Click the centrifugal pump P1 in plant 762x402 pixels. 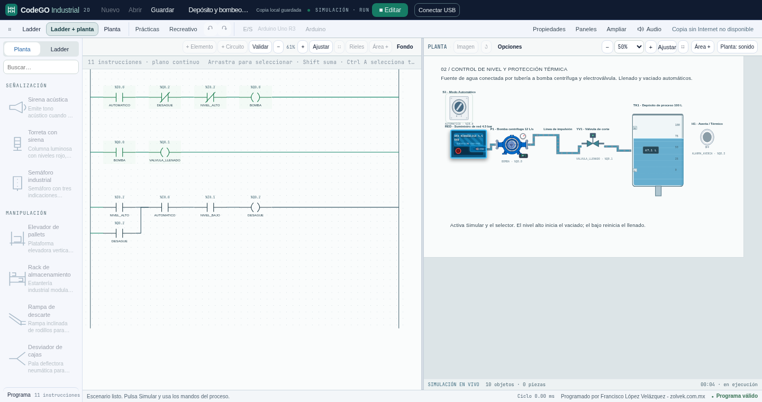coord(511,144)
